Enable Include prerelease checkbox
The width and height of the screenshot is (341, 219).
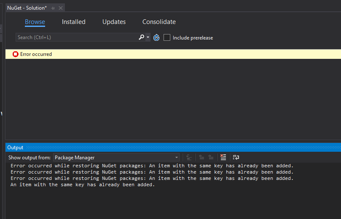pos(167,37)
